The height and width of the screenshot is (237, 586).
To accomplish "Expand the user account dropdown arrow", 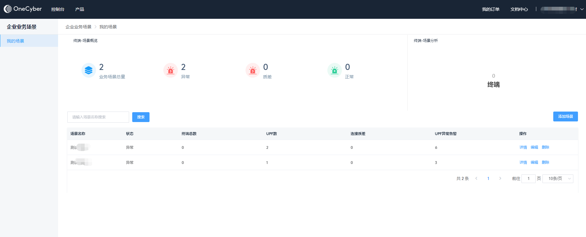I will 582,9.
